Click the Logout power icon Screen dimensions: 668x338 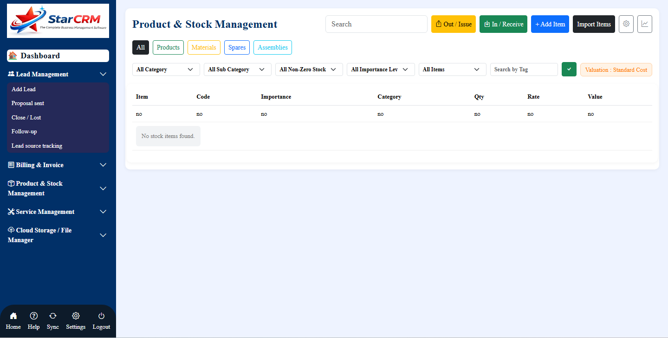[101, 320]
